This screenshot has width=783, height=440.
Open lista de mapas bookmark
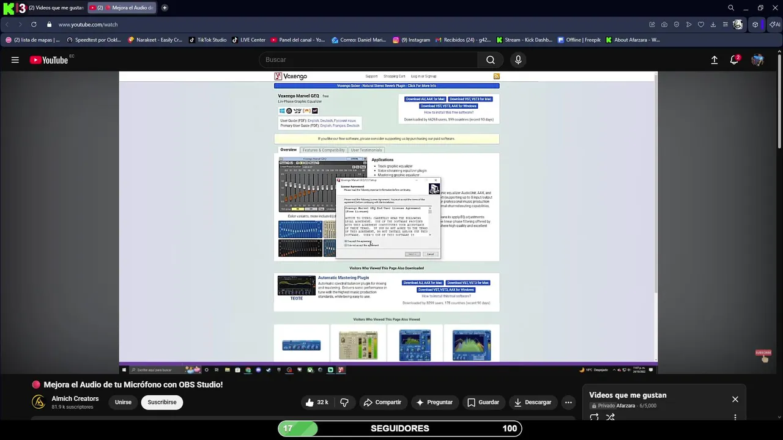[32, 40]
